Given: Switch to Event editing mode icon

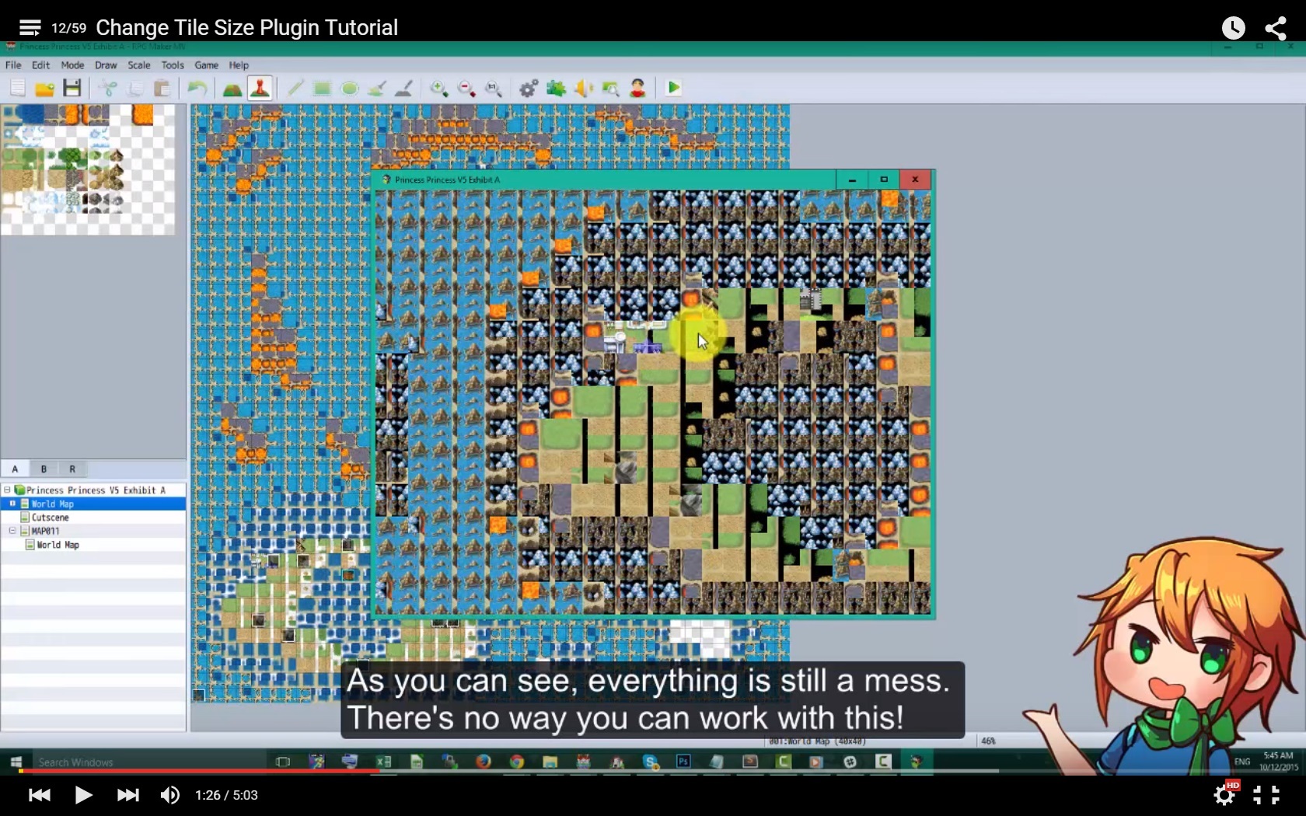Looking at the screenshot, I should [x=260, y=88].
